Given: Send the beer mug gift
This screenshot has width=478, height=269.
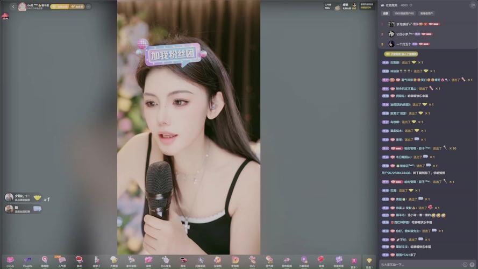Looking at the screenshot, I should pos(113,261).
